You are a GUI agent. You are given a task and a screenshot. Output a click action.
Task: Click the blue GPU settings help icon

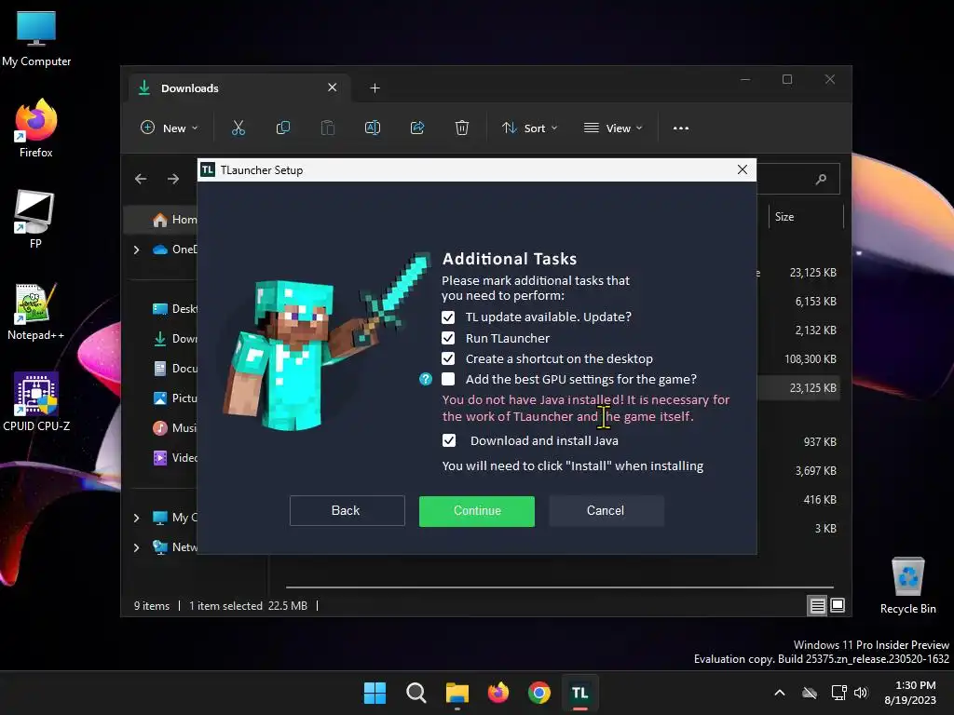click(425, 380)
